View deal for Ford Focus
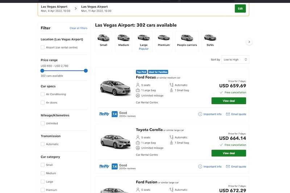The width and height of the screenshot is (290, 193). (229, 101)
